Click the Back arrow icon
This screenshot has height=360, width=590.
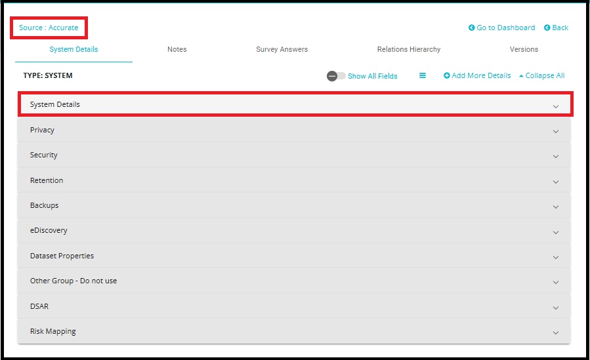point(547,28)
